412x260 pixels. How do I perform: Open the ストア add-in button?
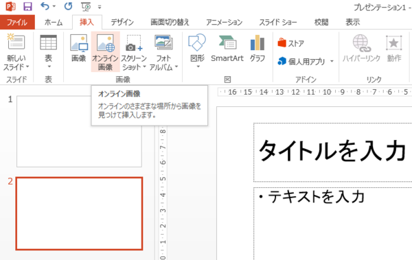[x=291, y=43]
